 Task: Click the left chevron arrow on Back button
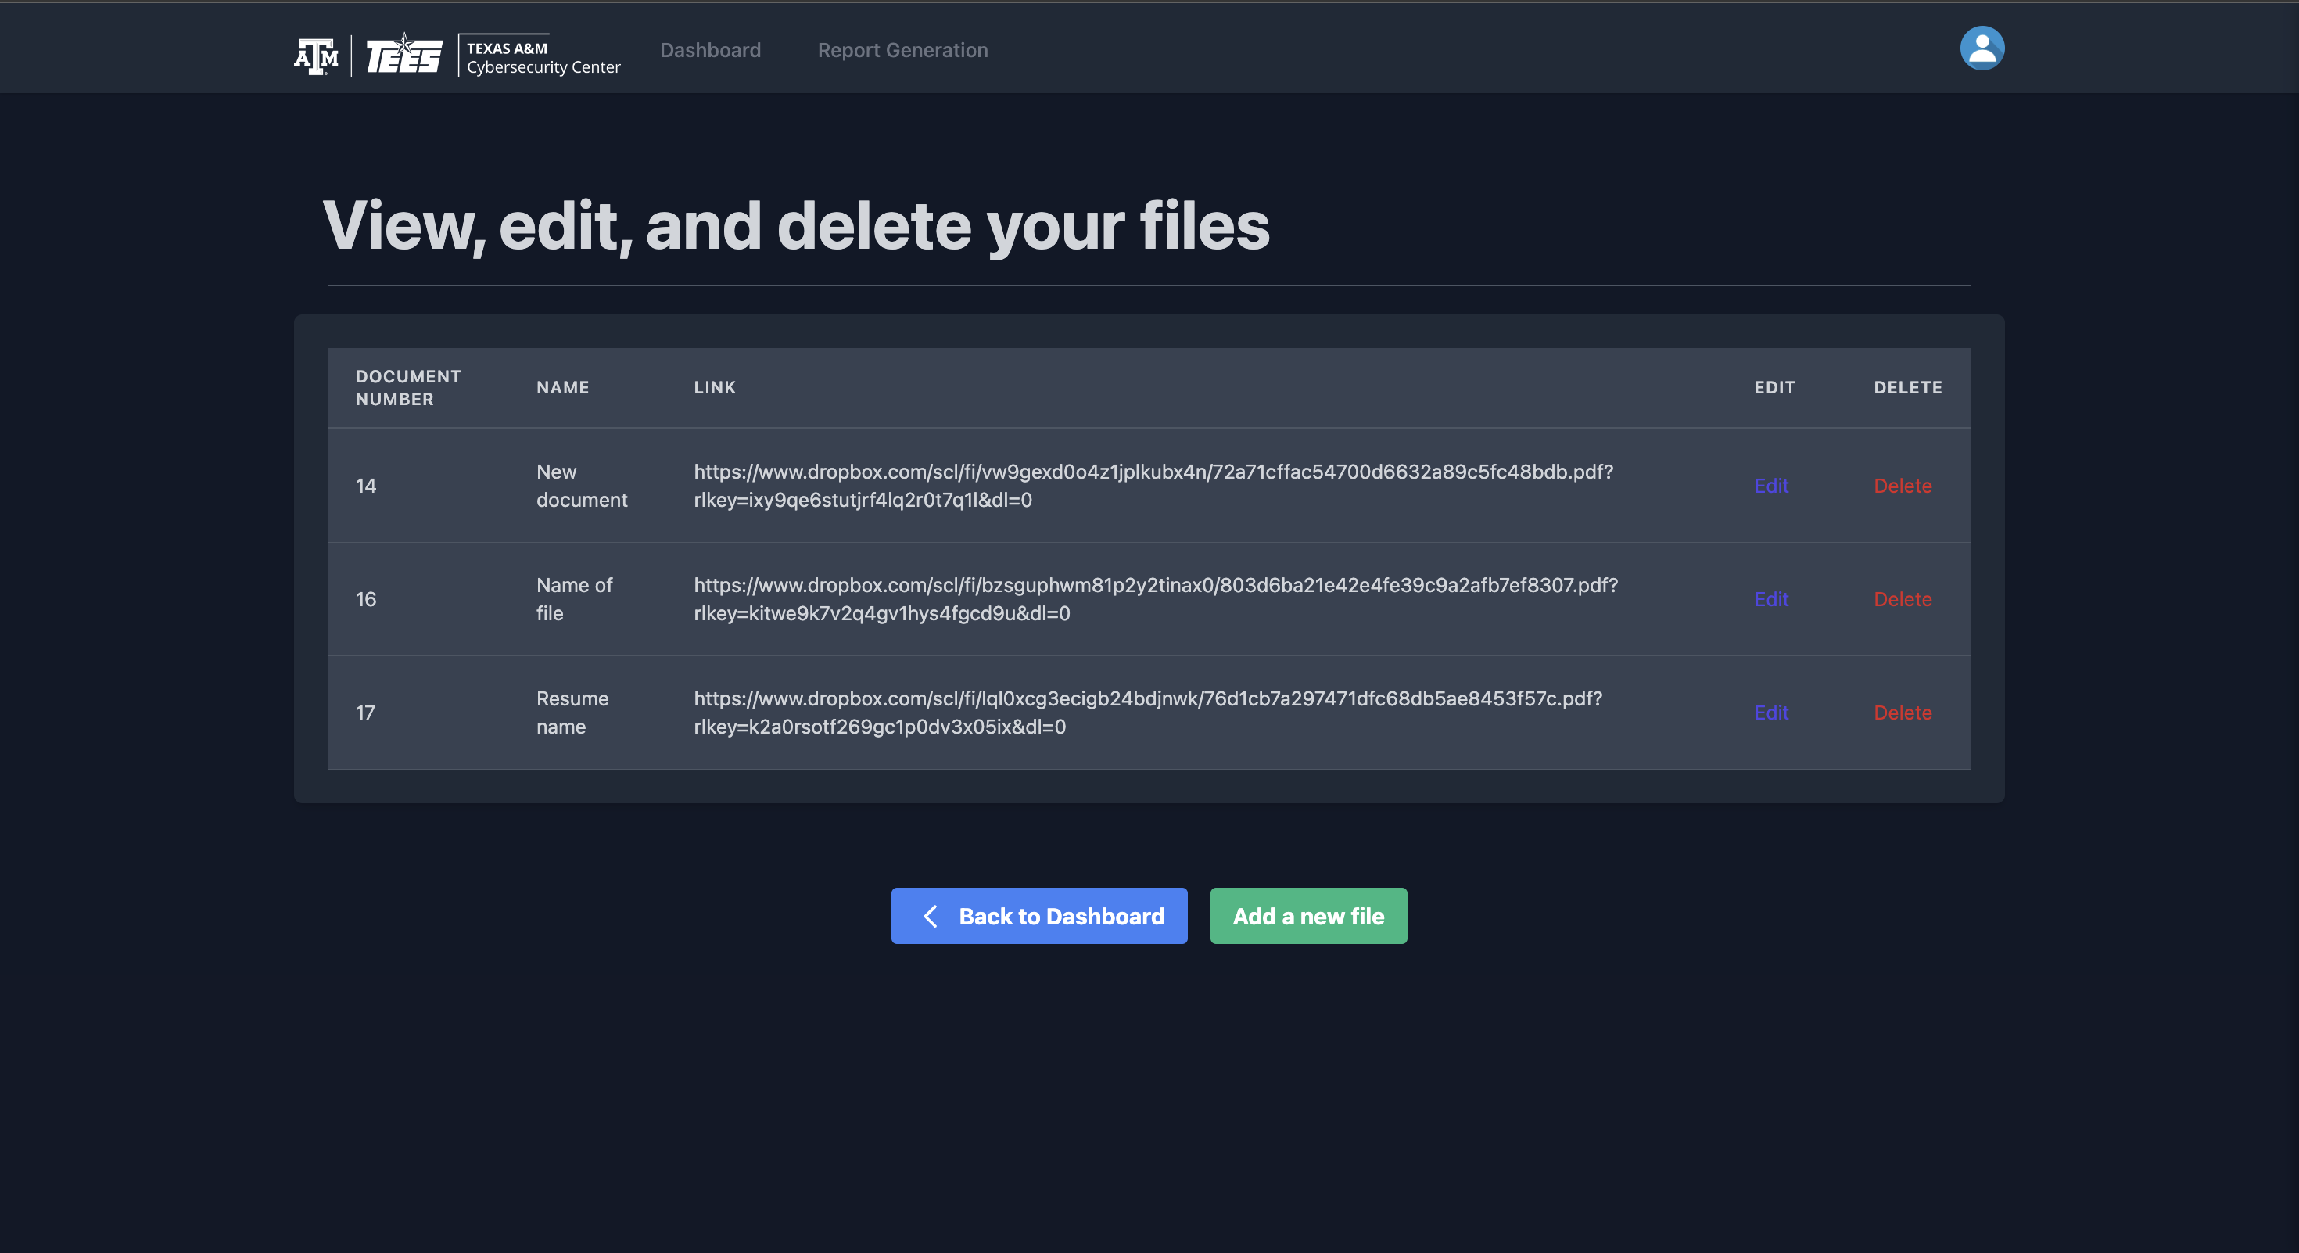point(930,916)
